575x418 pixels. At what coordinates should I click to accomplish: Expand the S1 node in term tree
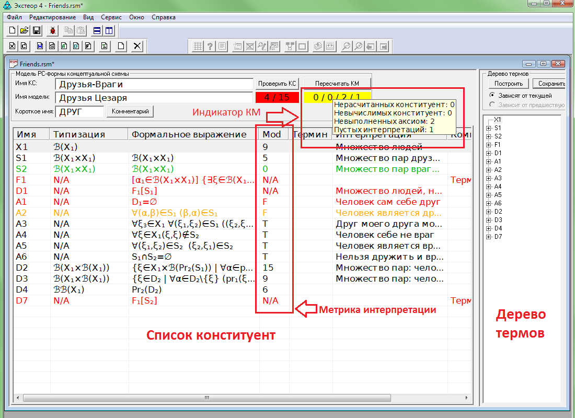click(x=488, y=128)
